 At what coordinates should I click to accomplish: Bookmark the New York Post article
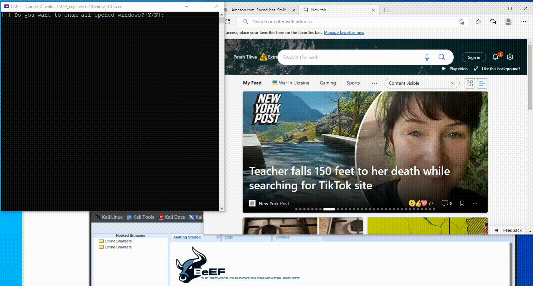[462, 203]
